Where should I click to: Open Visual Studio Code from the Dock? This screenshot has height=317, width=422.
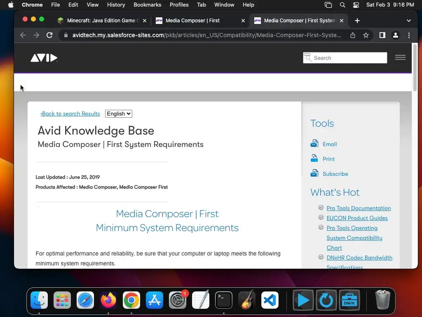270,300
